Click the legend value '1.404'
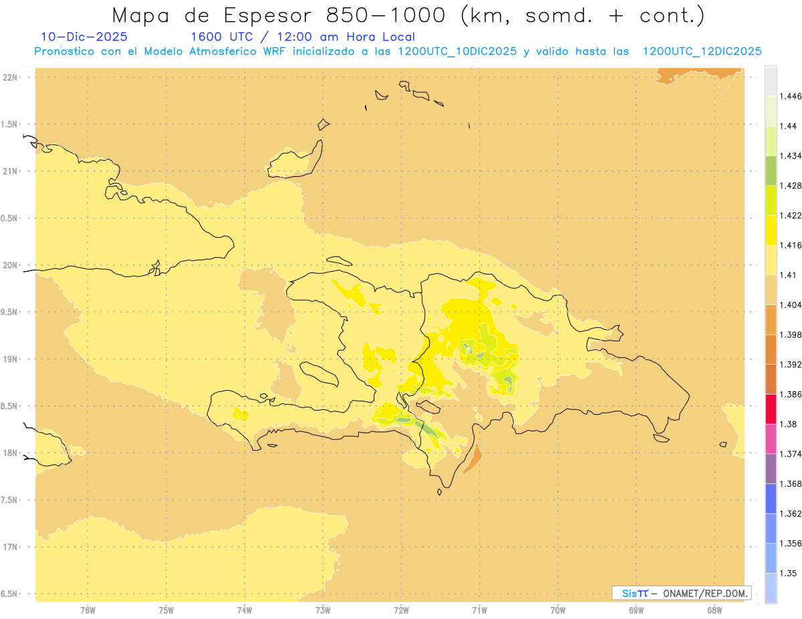This screenshot has width=802, height=619. click(x=791, y=304)
